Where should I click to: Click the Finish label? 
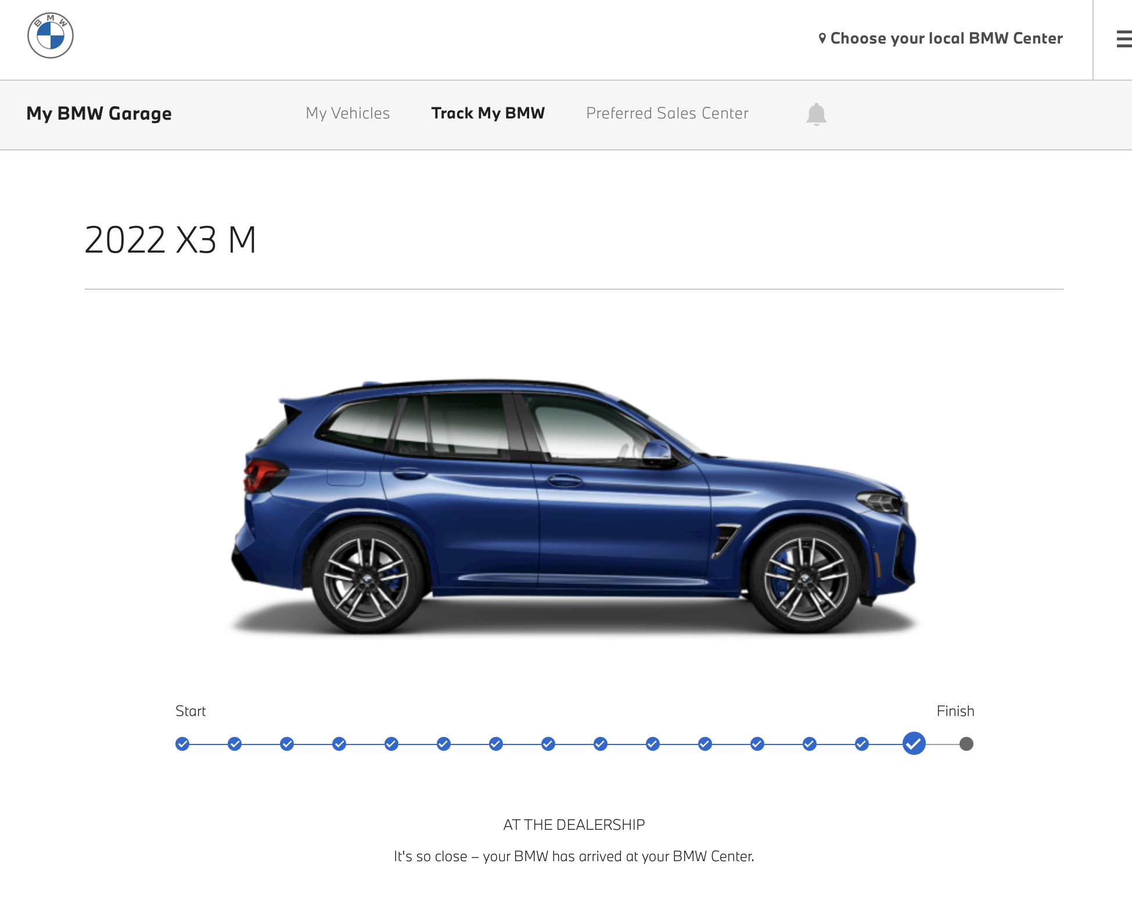click(x=955, y=711)
